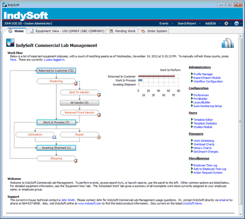
Task: Click the Order System tab icon
Action: click(x=143, y=31)
